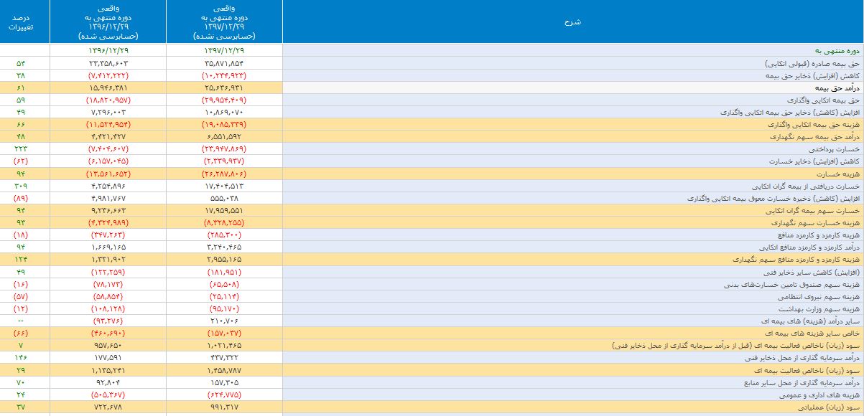The width and height of the screenshot is (864, 416).
Task: Click the شرح column header
Action: (572, 22)
